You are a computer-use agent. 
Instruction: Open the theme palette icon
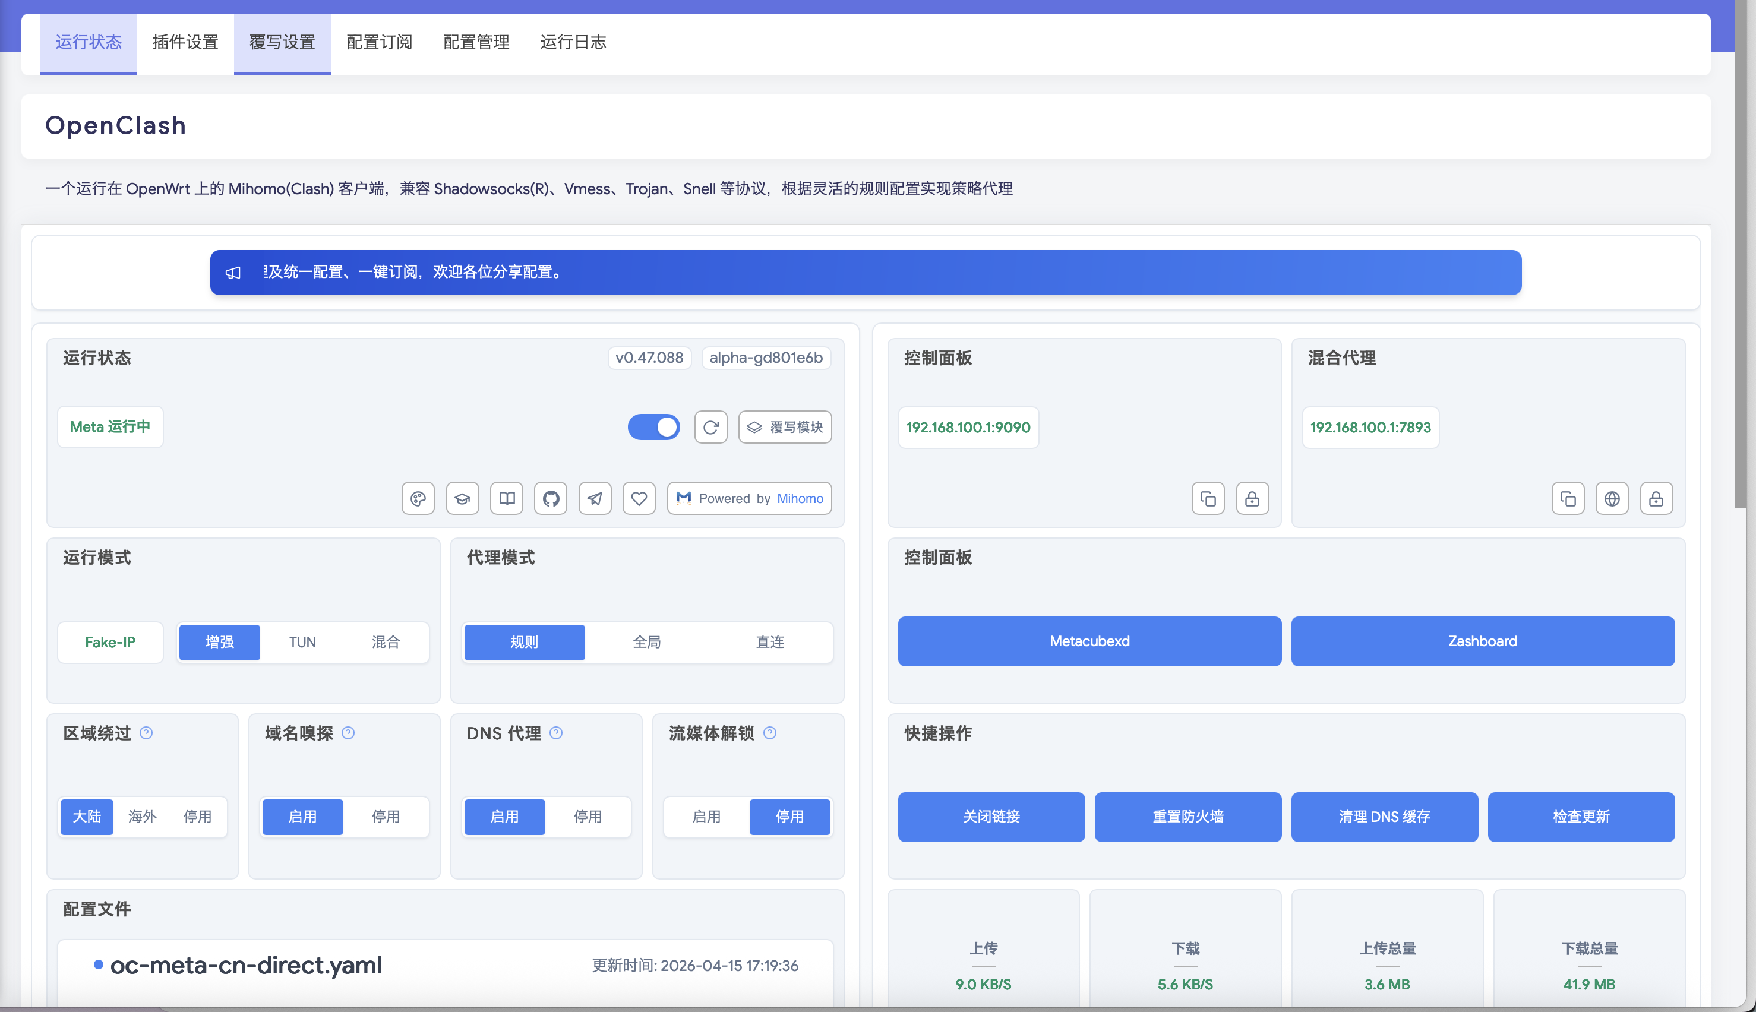click(x=418, y=498)
